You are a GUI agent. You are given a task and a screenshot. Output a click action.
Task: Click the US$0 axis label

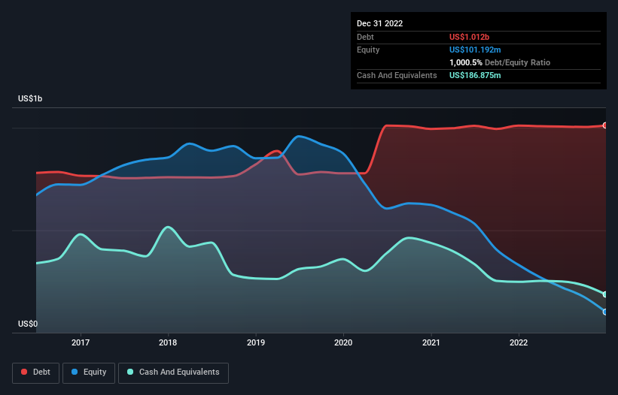(x=28, y=324)
